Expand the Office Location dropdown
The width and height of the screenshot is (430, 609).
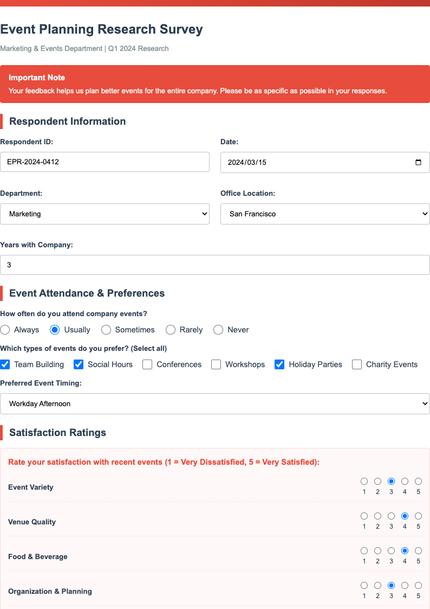[325, 214]
